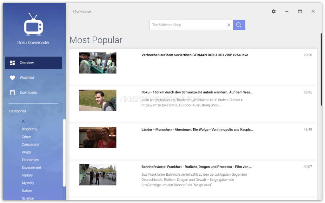325x203 pixels.
Task: Open the Die Wolga documentary thumbnail
Action: (x=98, y=138)
